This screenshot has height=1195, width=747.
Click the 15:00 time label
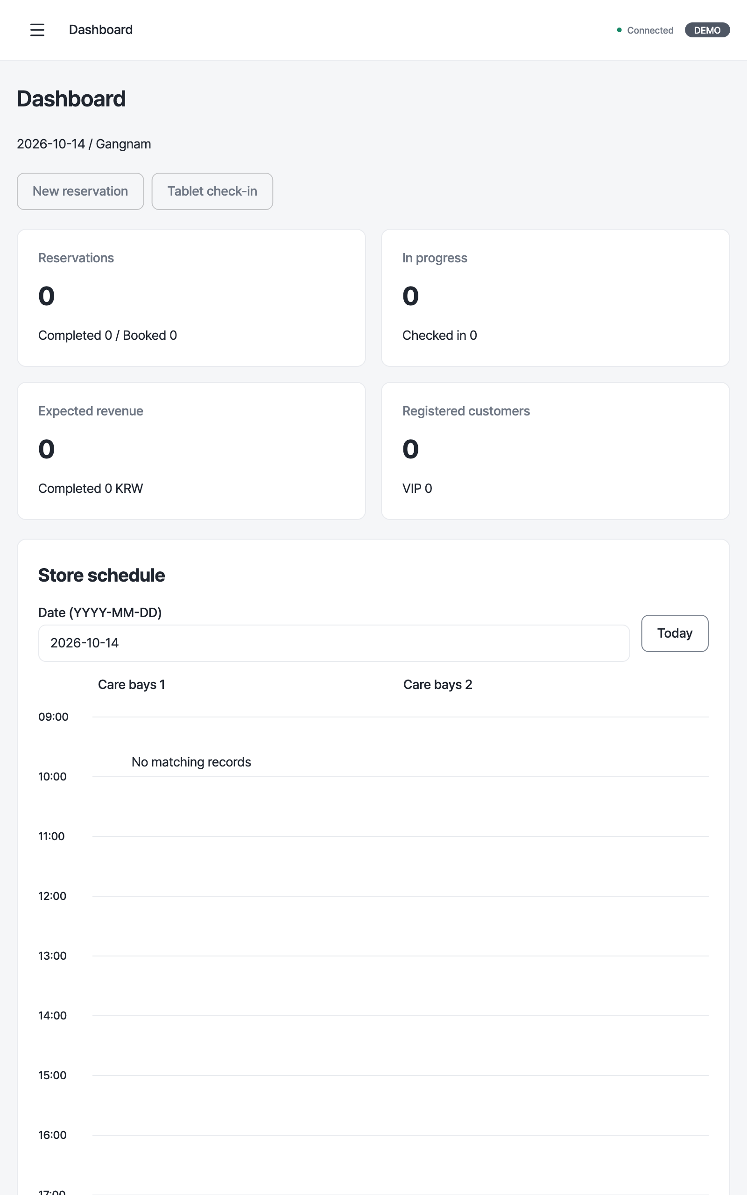pyautogui.click(x=52, y=1075)
